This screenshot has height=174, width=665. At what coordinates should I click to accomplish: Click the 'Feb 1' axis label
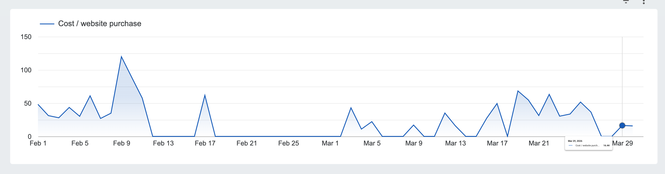pyautogui.click(x=38, y=144)
